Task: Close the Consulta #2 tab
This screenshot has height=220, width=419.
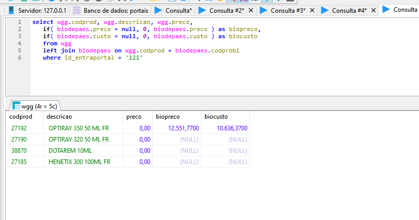Action: pos(251,10)
